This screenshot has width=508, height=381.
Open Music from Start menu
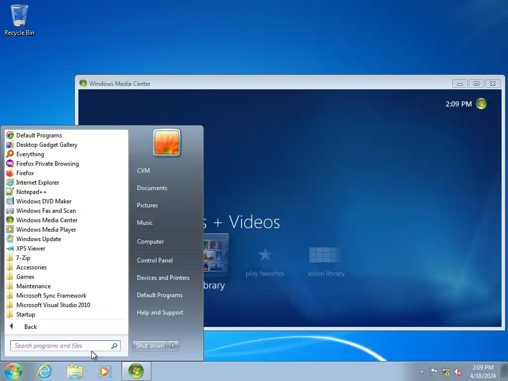coord(144,223)
